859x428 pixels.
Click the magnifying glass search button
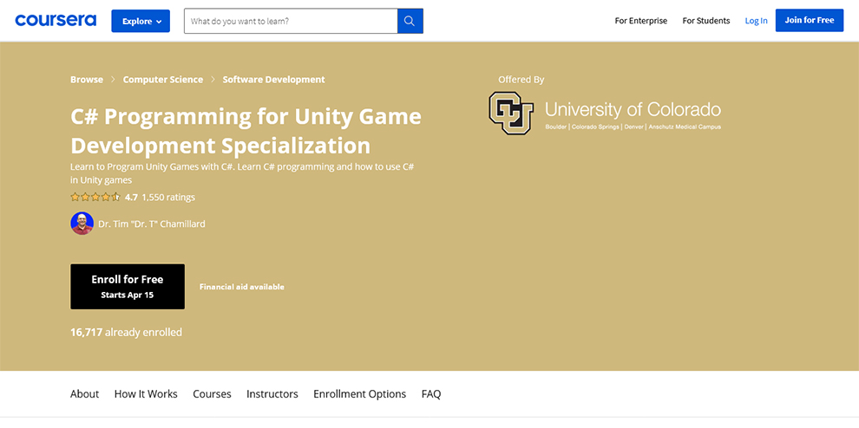pos(410,21)
